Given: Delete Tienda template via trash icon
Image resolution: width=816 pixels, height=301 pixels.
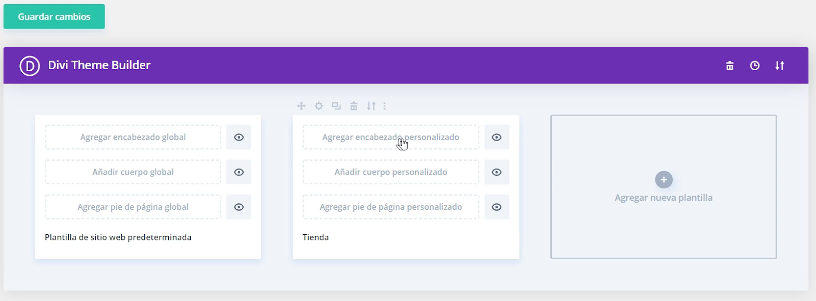Looking at the screenshot, I should pos(353,106).
